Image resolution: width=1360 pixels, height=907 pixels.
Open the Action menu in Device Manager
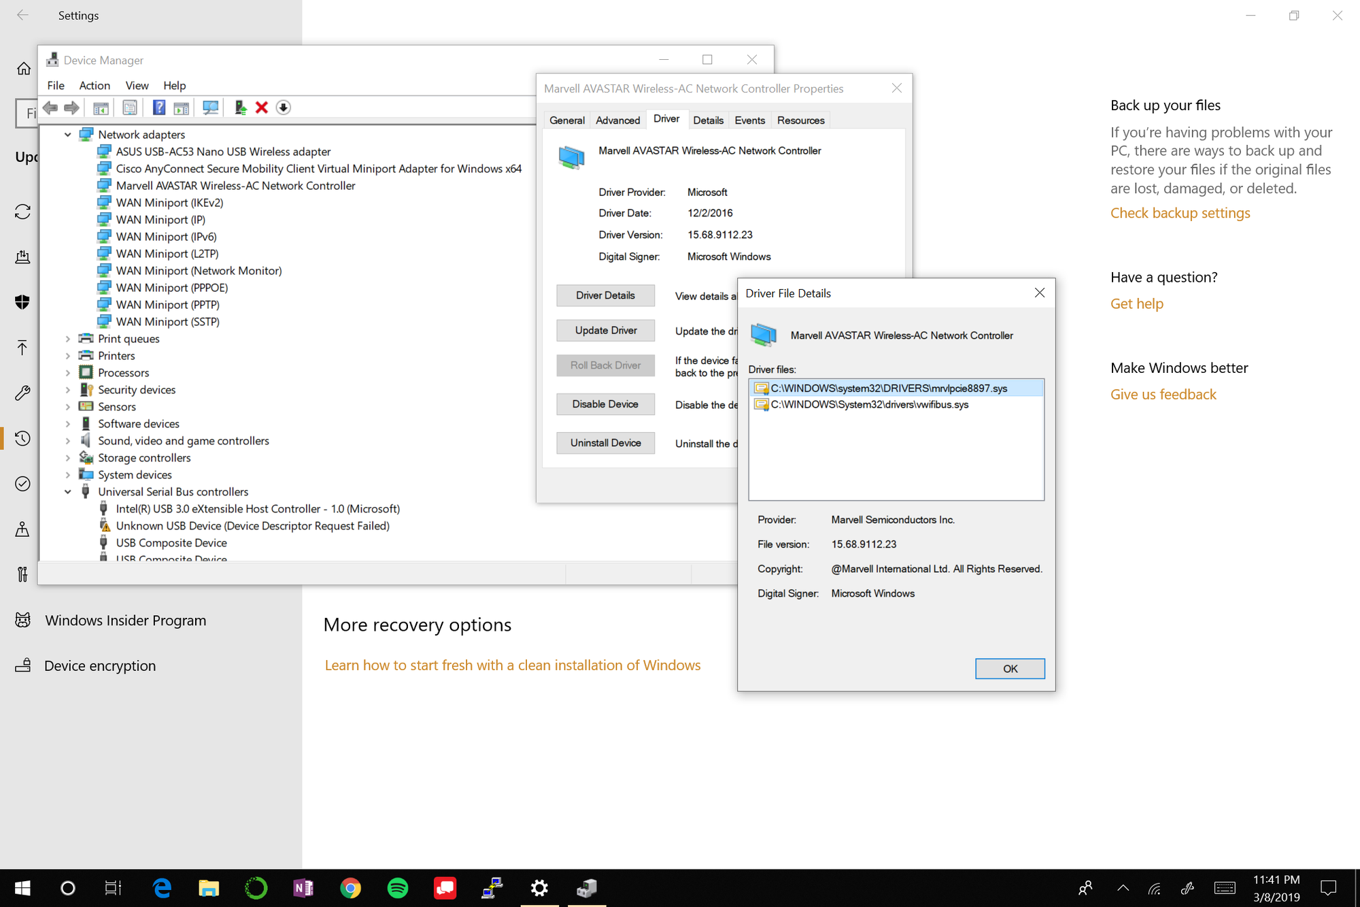coord(95,86)
